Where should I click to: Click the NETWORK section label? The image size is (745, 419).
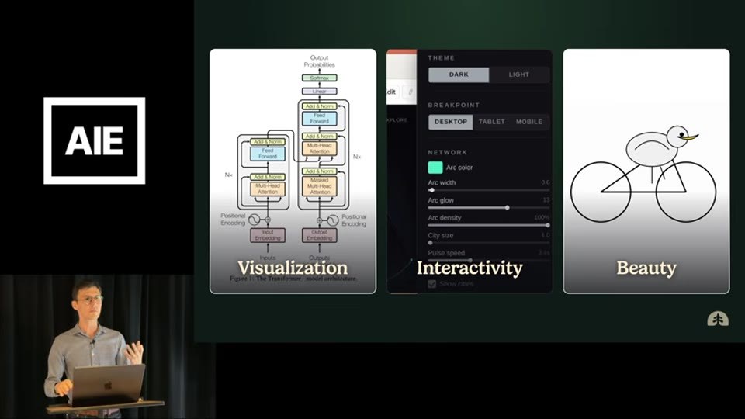point(448,153)
